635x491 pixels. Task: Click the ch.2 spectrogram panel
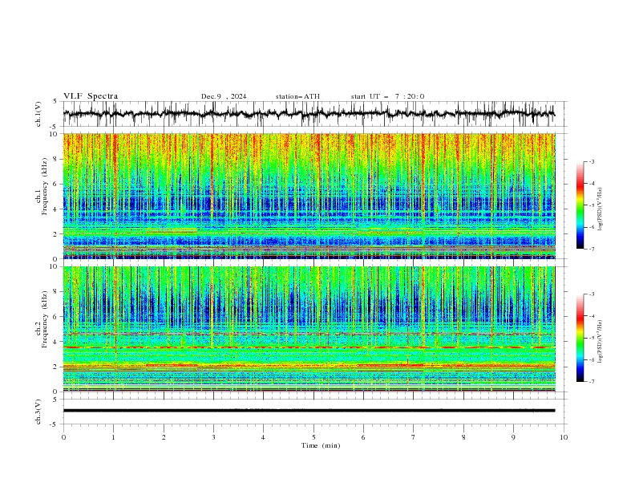[x=309, y=329]
